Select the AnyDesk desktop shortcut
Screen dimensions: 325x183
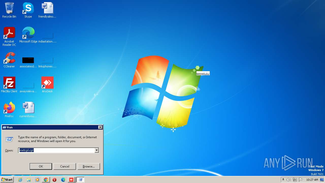(x=47, y=85)
